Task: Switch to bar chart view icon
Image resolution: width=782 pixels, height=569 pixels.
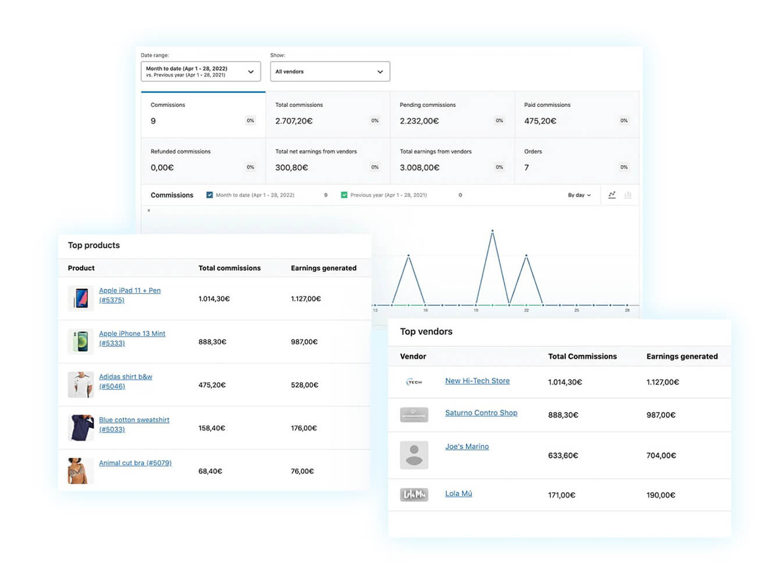Action: [x=628, y=195]
